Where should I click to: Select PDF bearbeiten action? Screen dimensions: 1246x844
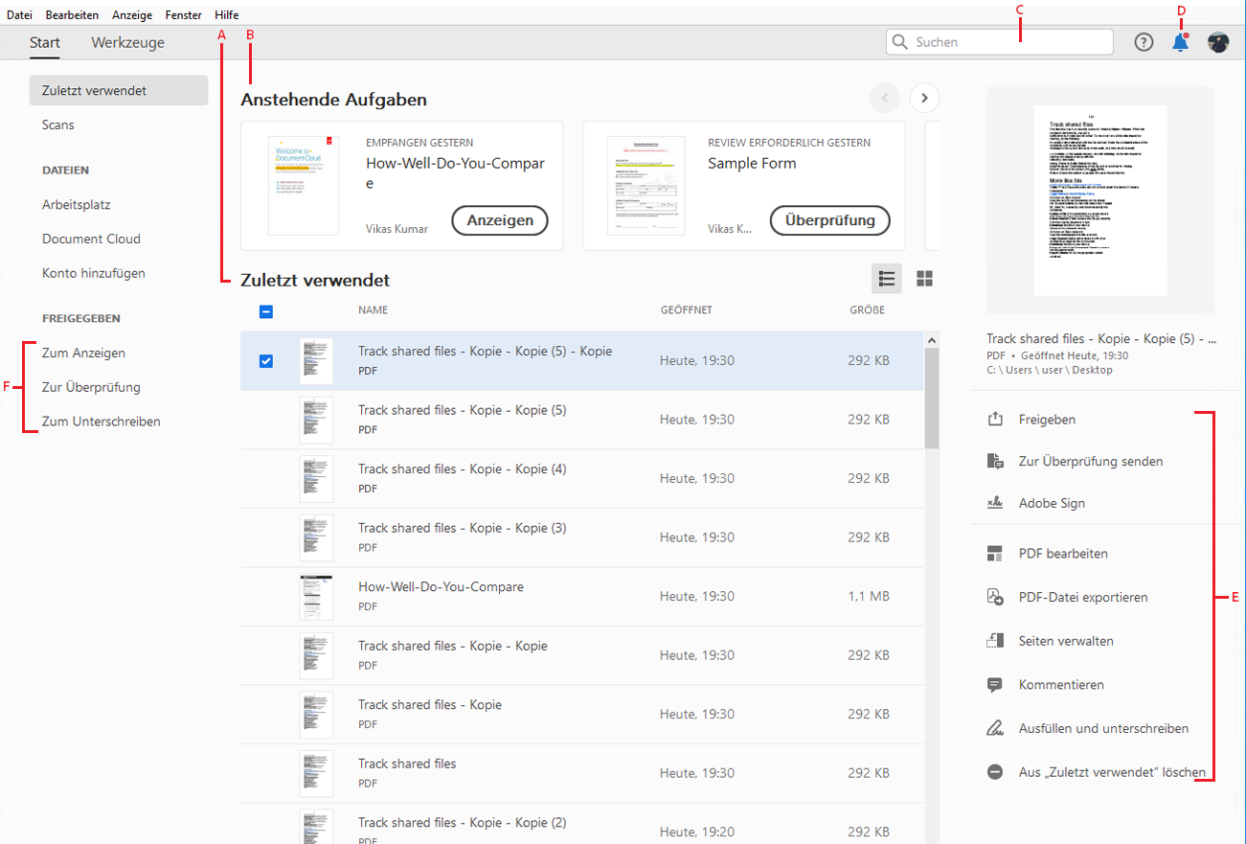(1063, 554)
